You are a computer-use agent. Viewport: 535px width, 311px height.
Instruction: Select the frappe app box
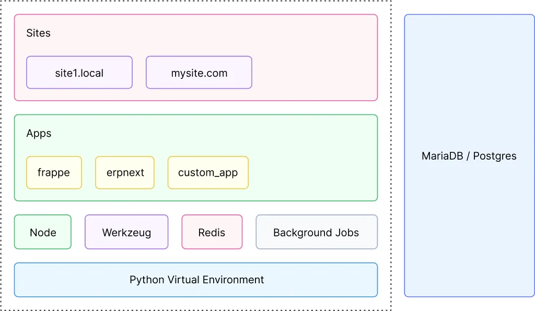coord(54,172)
